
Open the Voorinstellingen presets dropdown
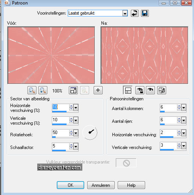tap(125, 13)
